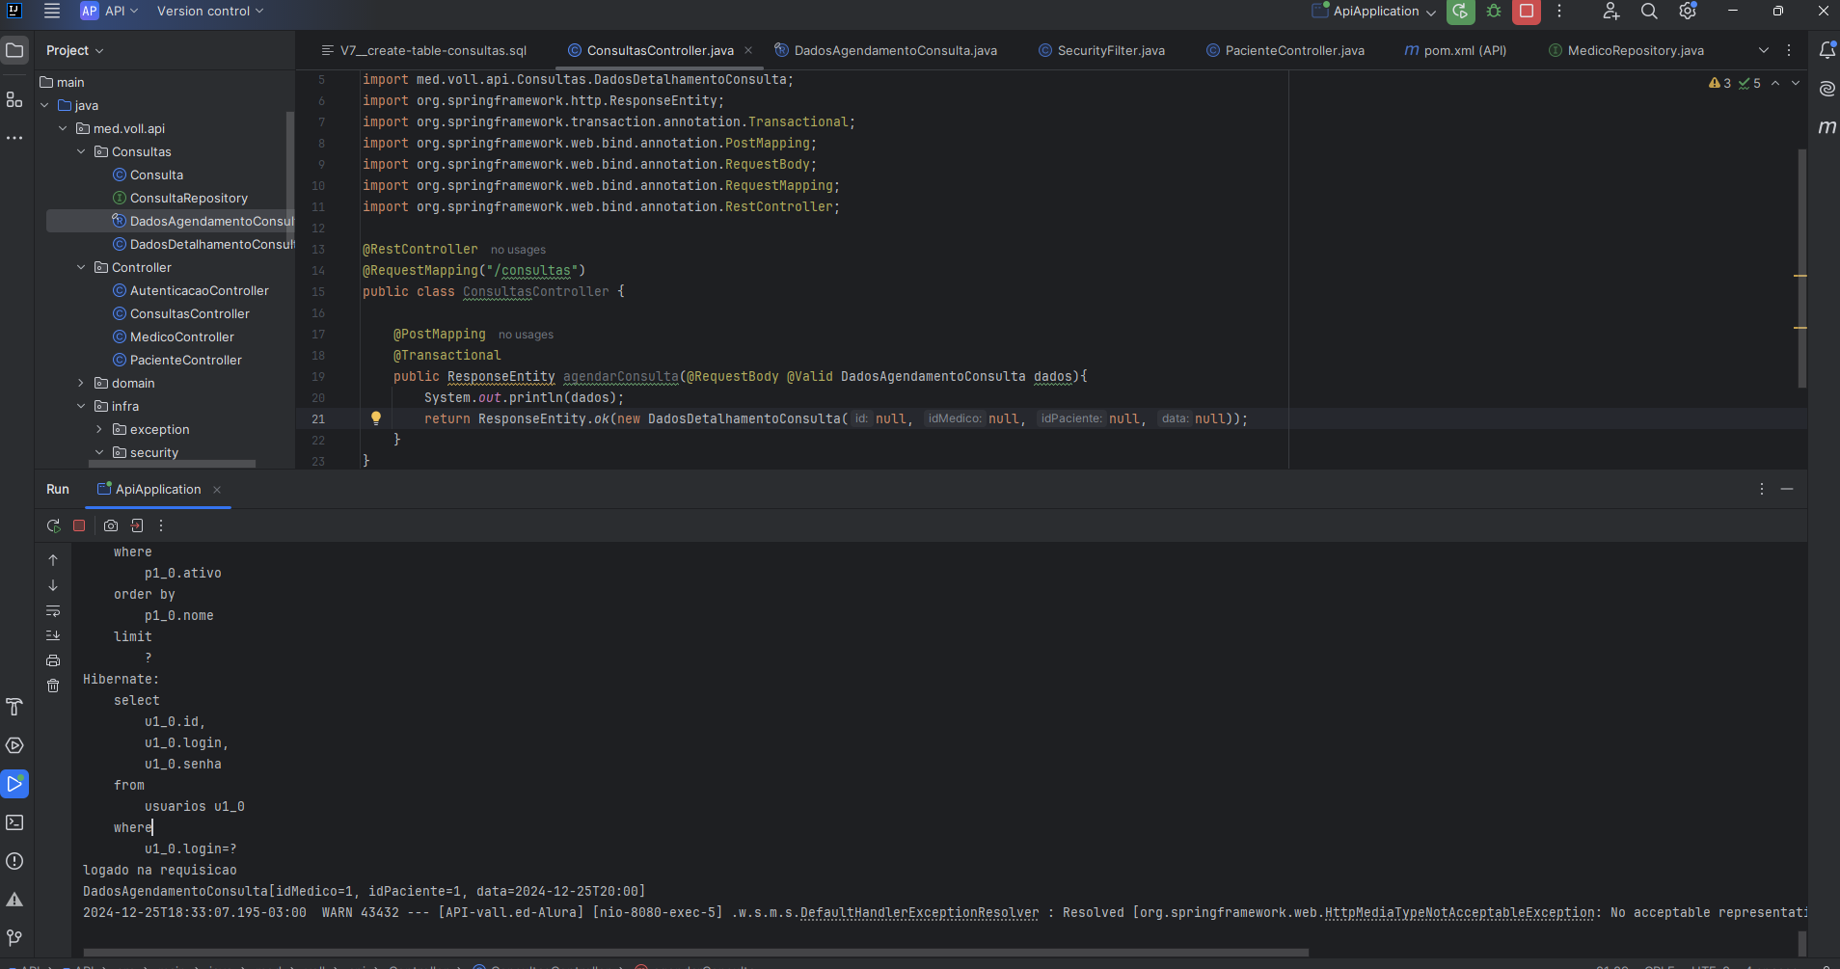Collapse the java folder
Viewport: 1840px width, 969px height.
tap(44, 105)
